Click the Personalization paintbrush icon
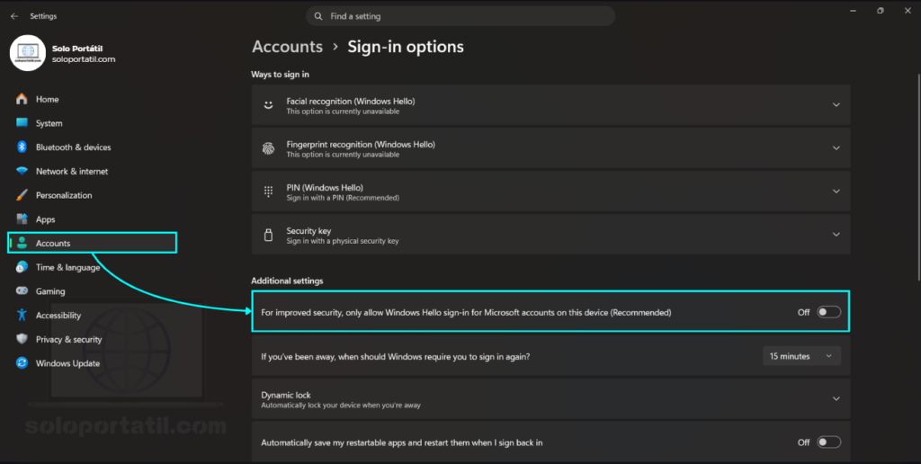Screen dimensions: 921x464 (x=22, y=195)
